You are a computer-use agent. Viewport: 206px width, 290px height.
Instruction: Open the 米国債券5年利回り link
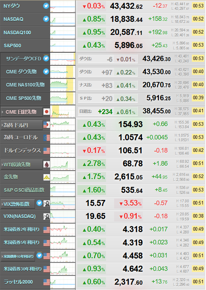pos(21,242)
